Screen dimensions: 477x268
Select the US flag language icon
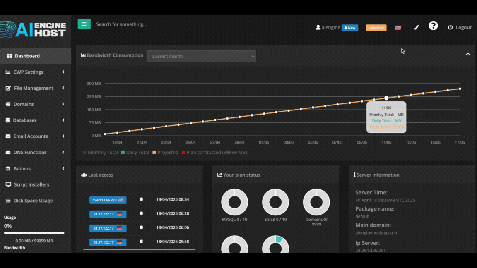pyautogui.click(x=397, y=28)
